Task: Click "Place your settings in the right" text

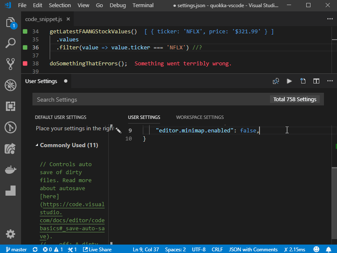Action: pos(75,128)
